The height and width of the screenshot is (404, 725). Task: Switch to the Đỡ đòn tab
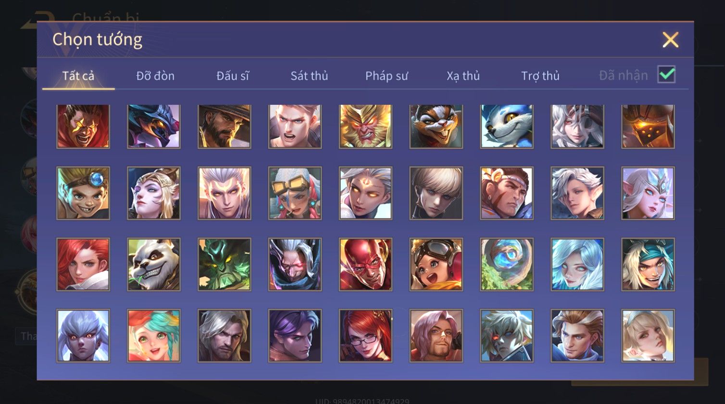click(x=155, y=76)
